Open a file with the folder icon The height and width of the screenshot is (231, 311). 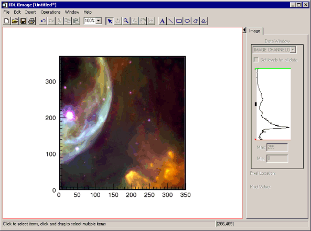15,21
